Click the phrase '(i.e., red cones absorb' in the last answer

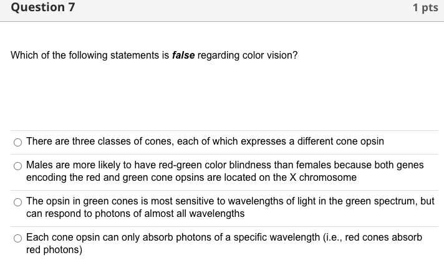pos(373,237)
